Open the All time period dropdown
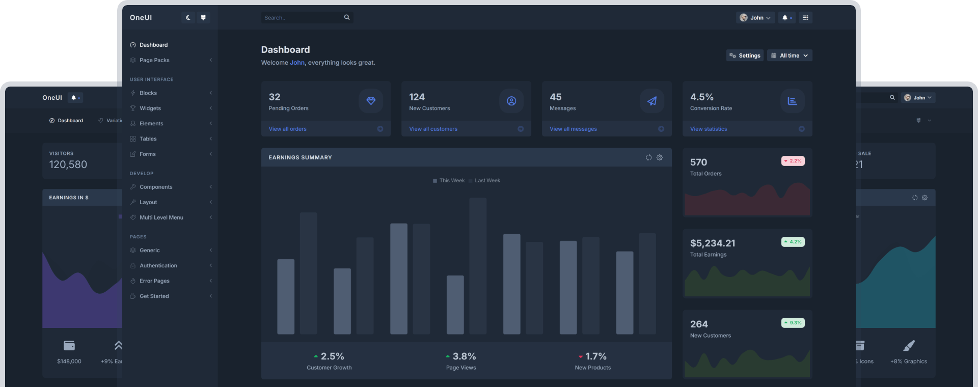978x387 pixels. 789,56
